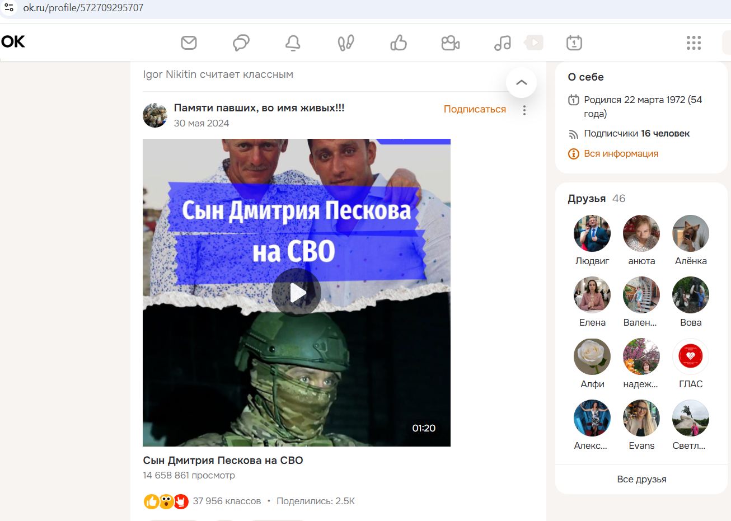731x521 pixels.
Task: Open the Друзья 46 heading
Action: click(x=597, y=199)
